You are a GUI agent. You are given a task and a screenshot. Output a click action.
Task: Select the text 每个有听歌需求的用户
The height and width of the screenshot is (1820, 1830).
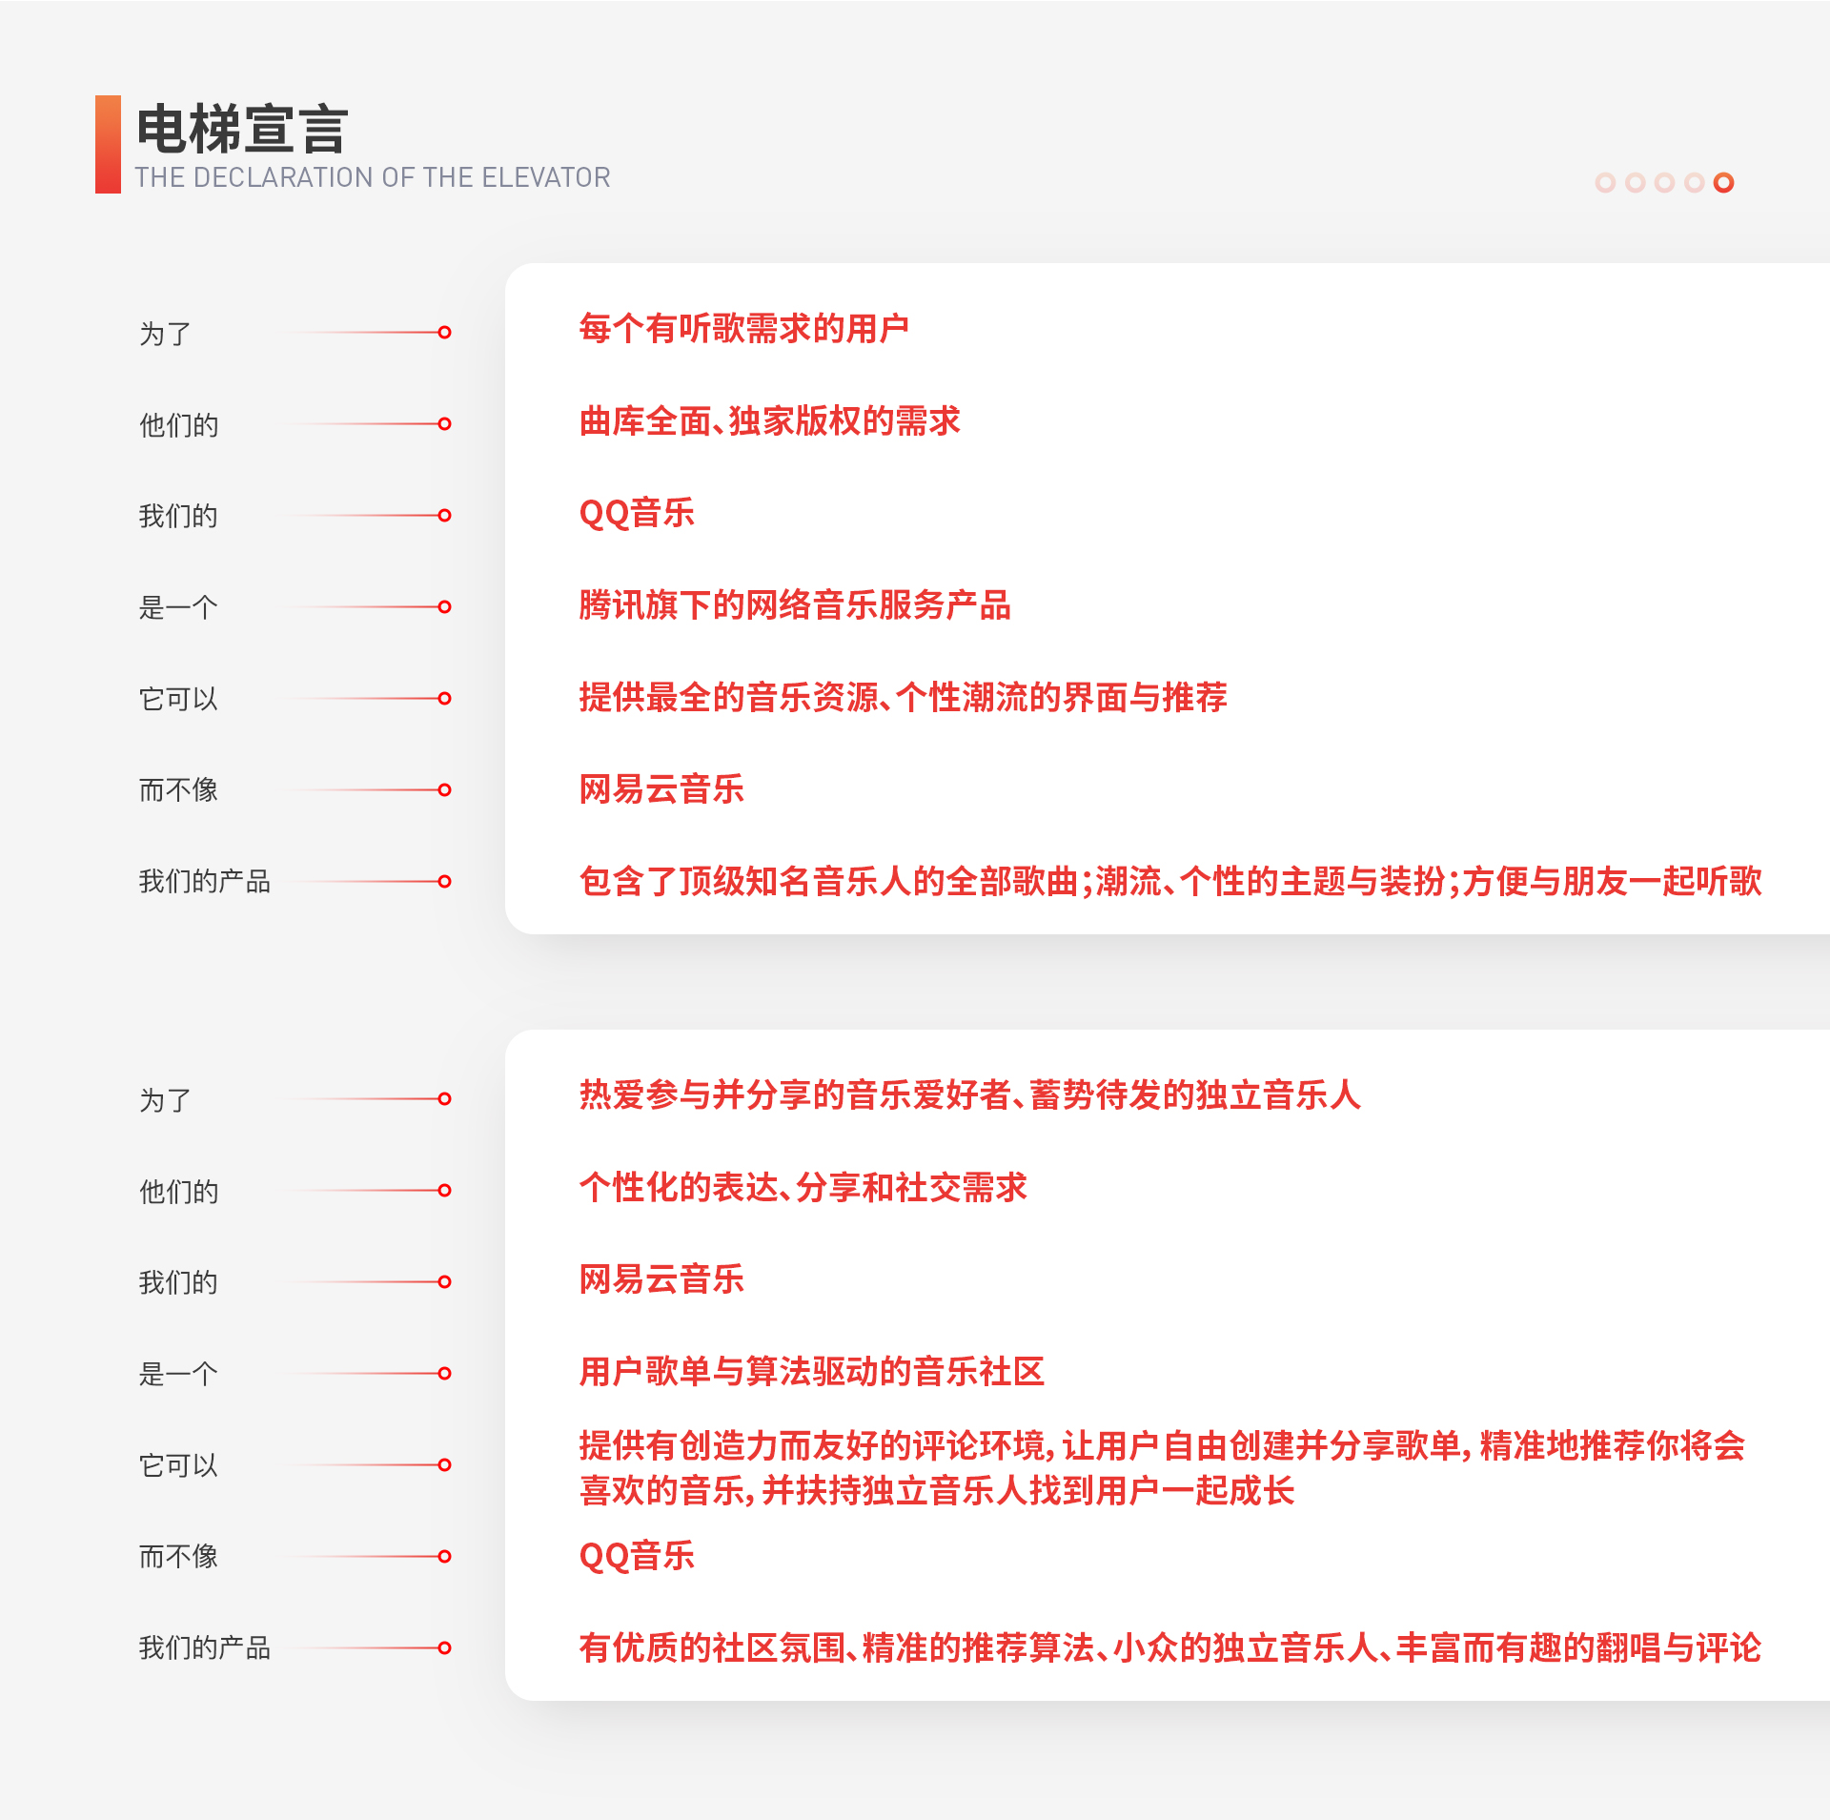[x=743, y=328]
